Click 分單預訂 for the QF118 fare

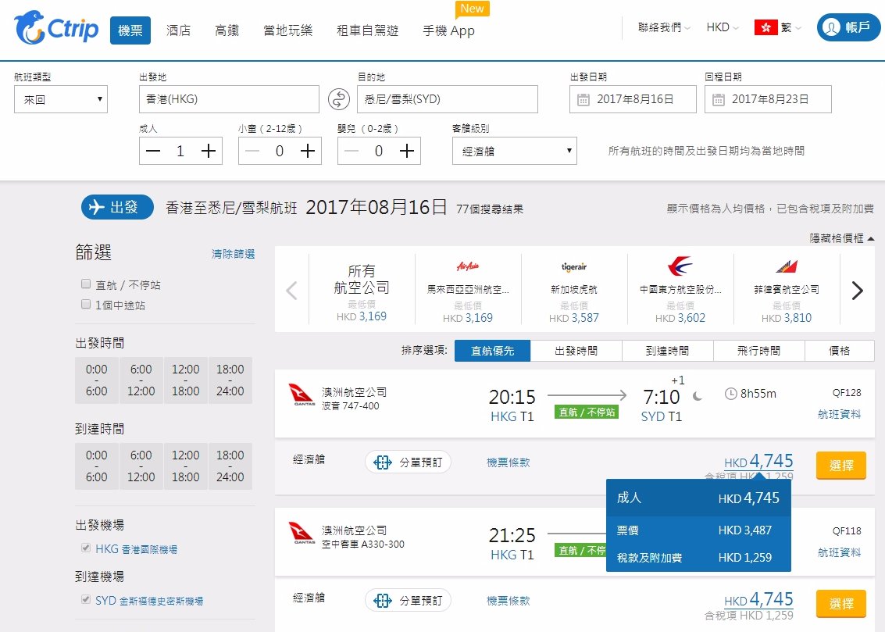click(x=408, y=601)
